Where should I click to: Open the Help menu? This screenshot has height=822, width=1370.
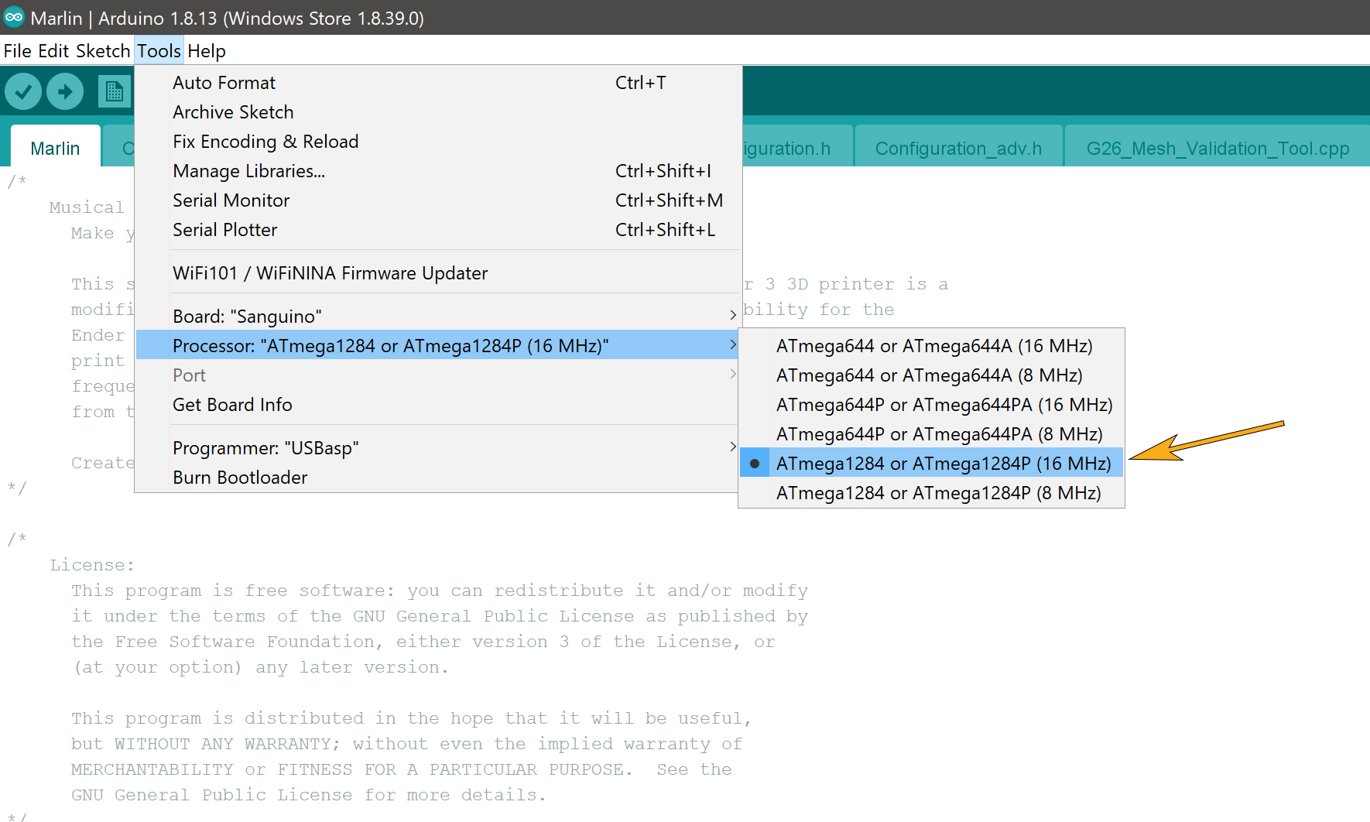(206, 50)
